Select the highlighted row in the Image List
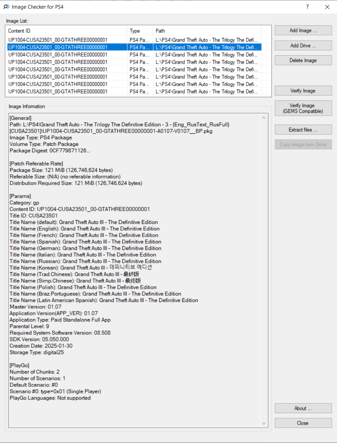Screen dimensions: 337x443 pos(134,47)
